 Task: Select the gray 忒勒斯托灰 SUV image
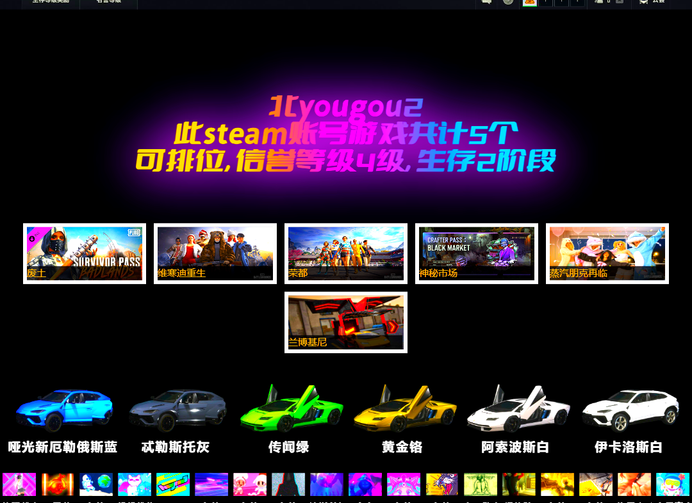point(177,410)
